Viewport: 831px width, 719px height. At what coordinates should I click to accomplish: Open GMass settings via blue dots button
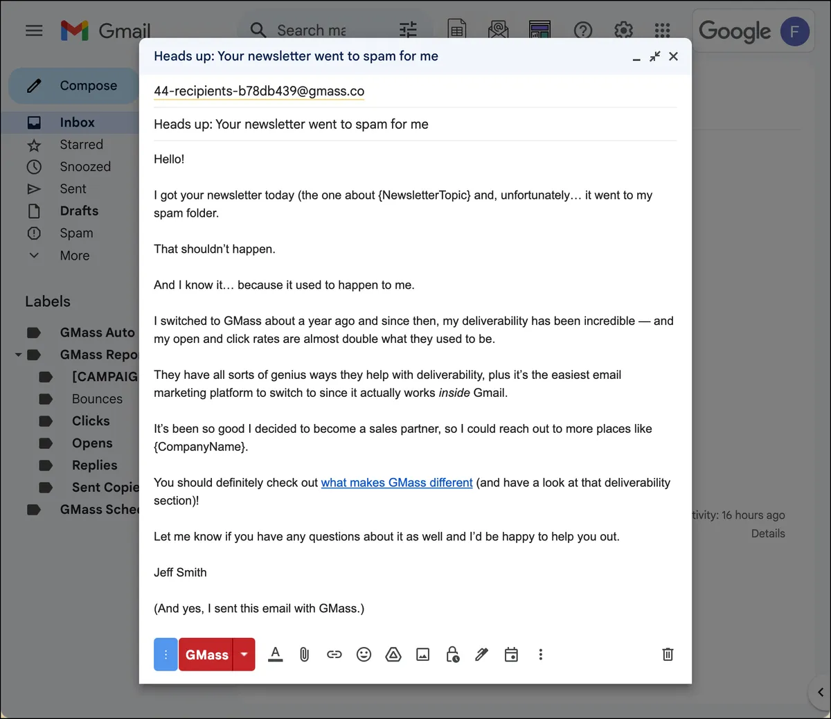[x=166, y=655]
